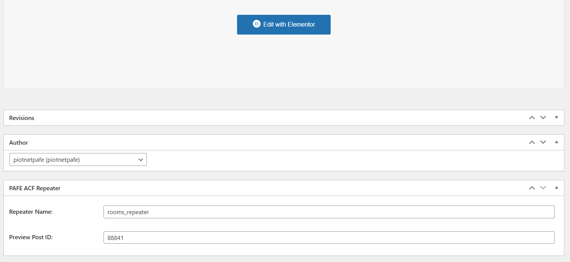Click the Preview Post ID input field
Viewport: 570px width, 262px height.
[329, 238]
